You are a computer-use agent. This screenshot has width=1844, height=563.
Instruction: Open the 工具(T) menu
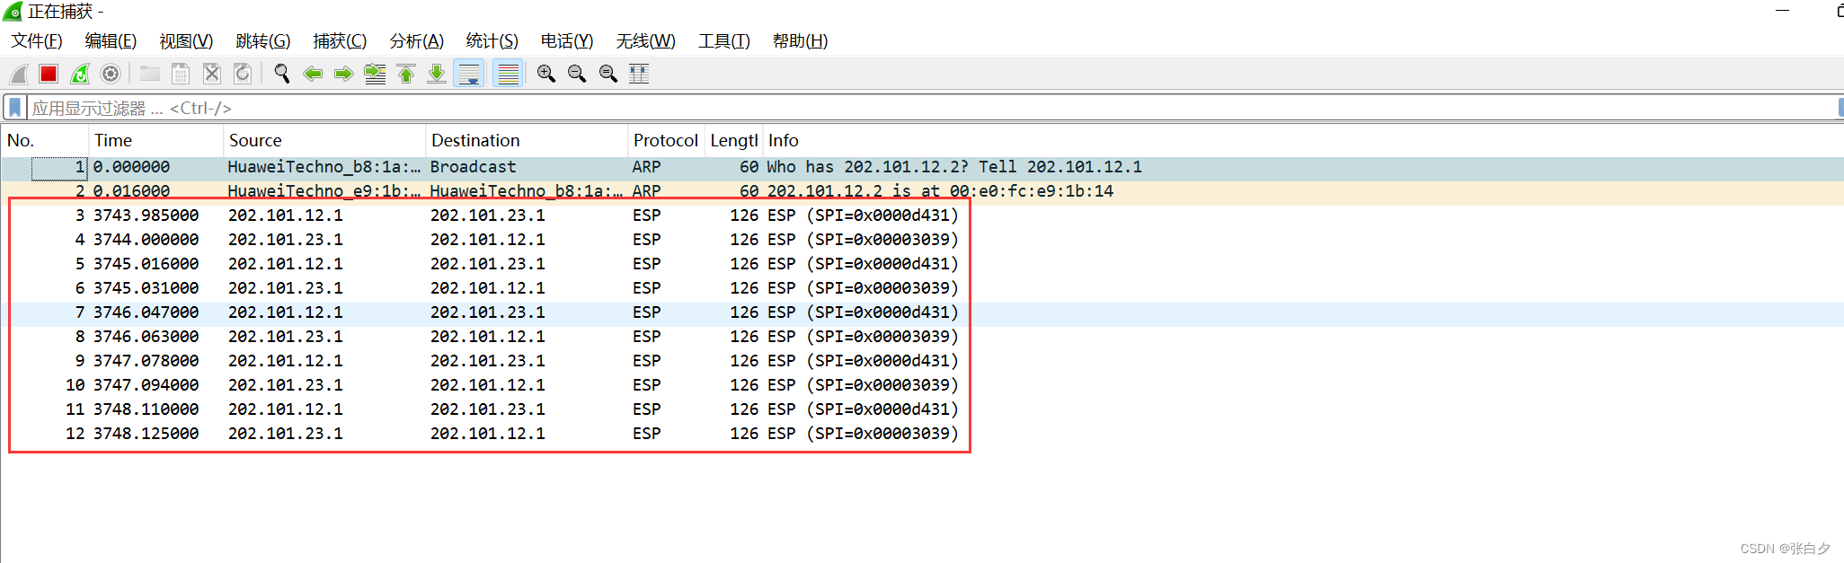coord(724,41)
